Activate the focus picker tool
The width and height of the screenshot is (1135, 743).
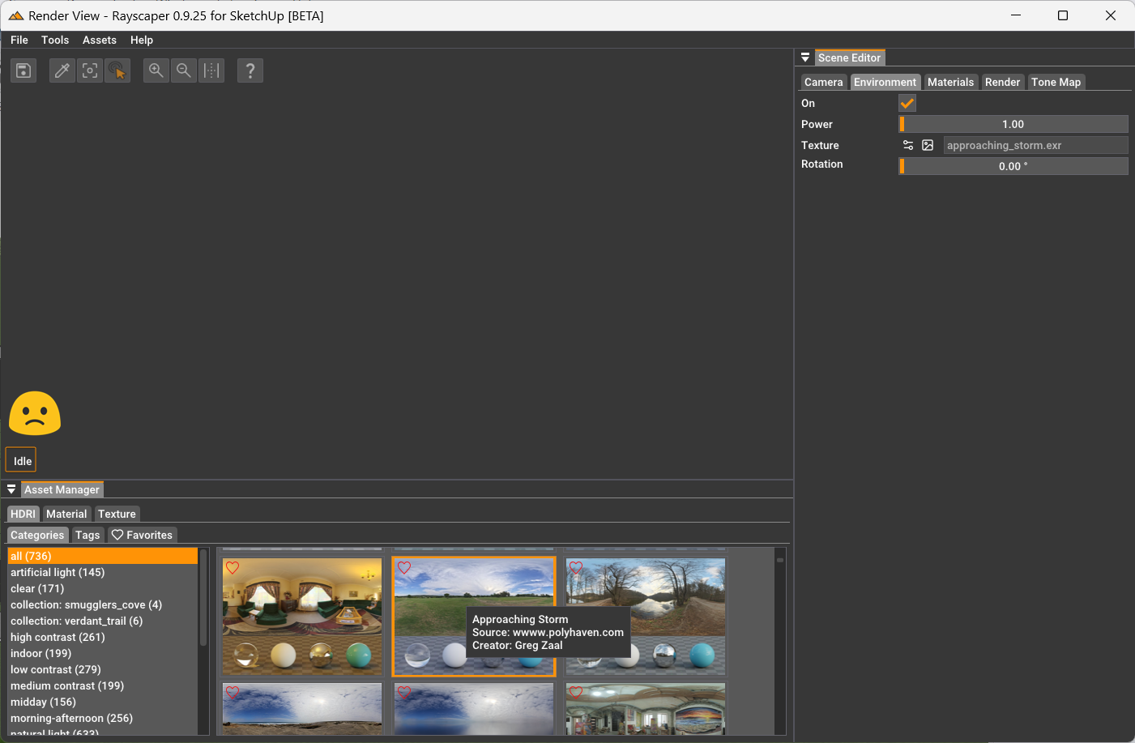pos(90,70)
